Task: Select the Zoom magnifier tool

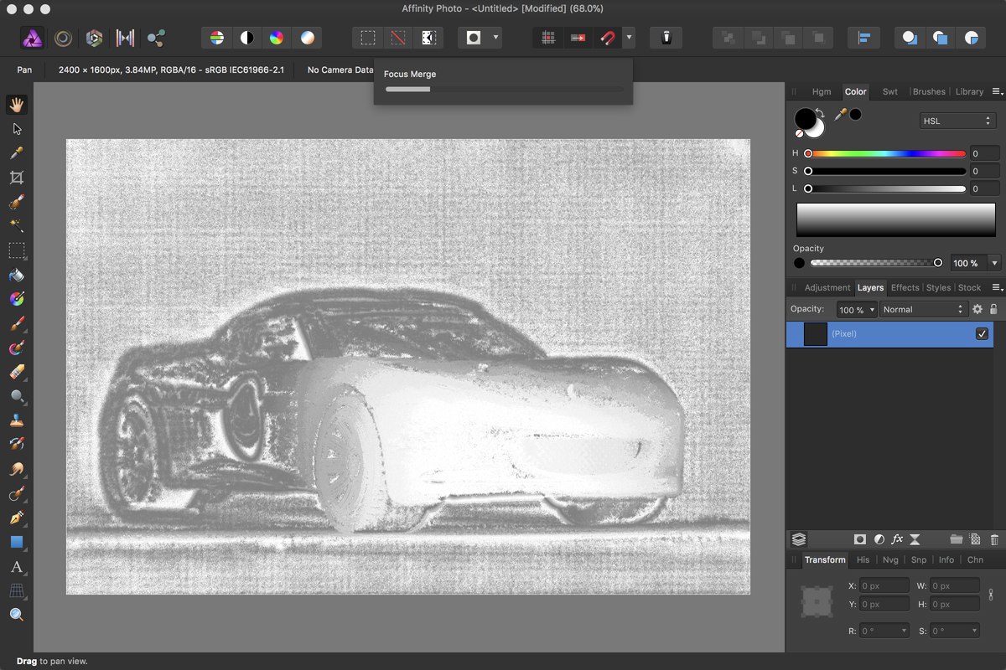Action: click(16, 615)
